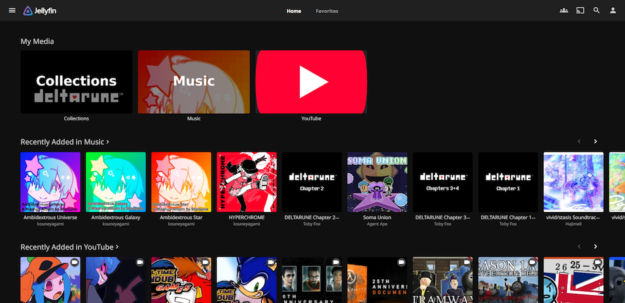Click the Soma Union album title
This screenshot has height=303, width=625.
point(377,217)
